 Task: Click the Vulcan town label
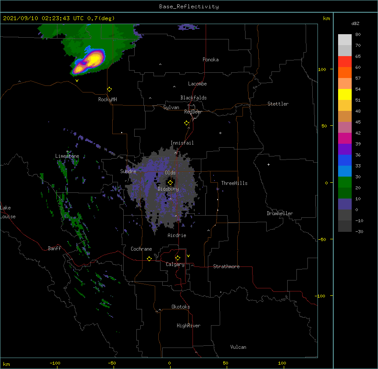point(238,347)
